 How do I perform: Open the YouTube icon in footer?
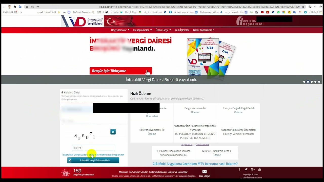[x=259, y=169]
